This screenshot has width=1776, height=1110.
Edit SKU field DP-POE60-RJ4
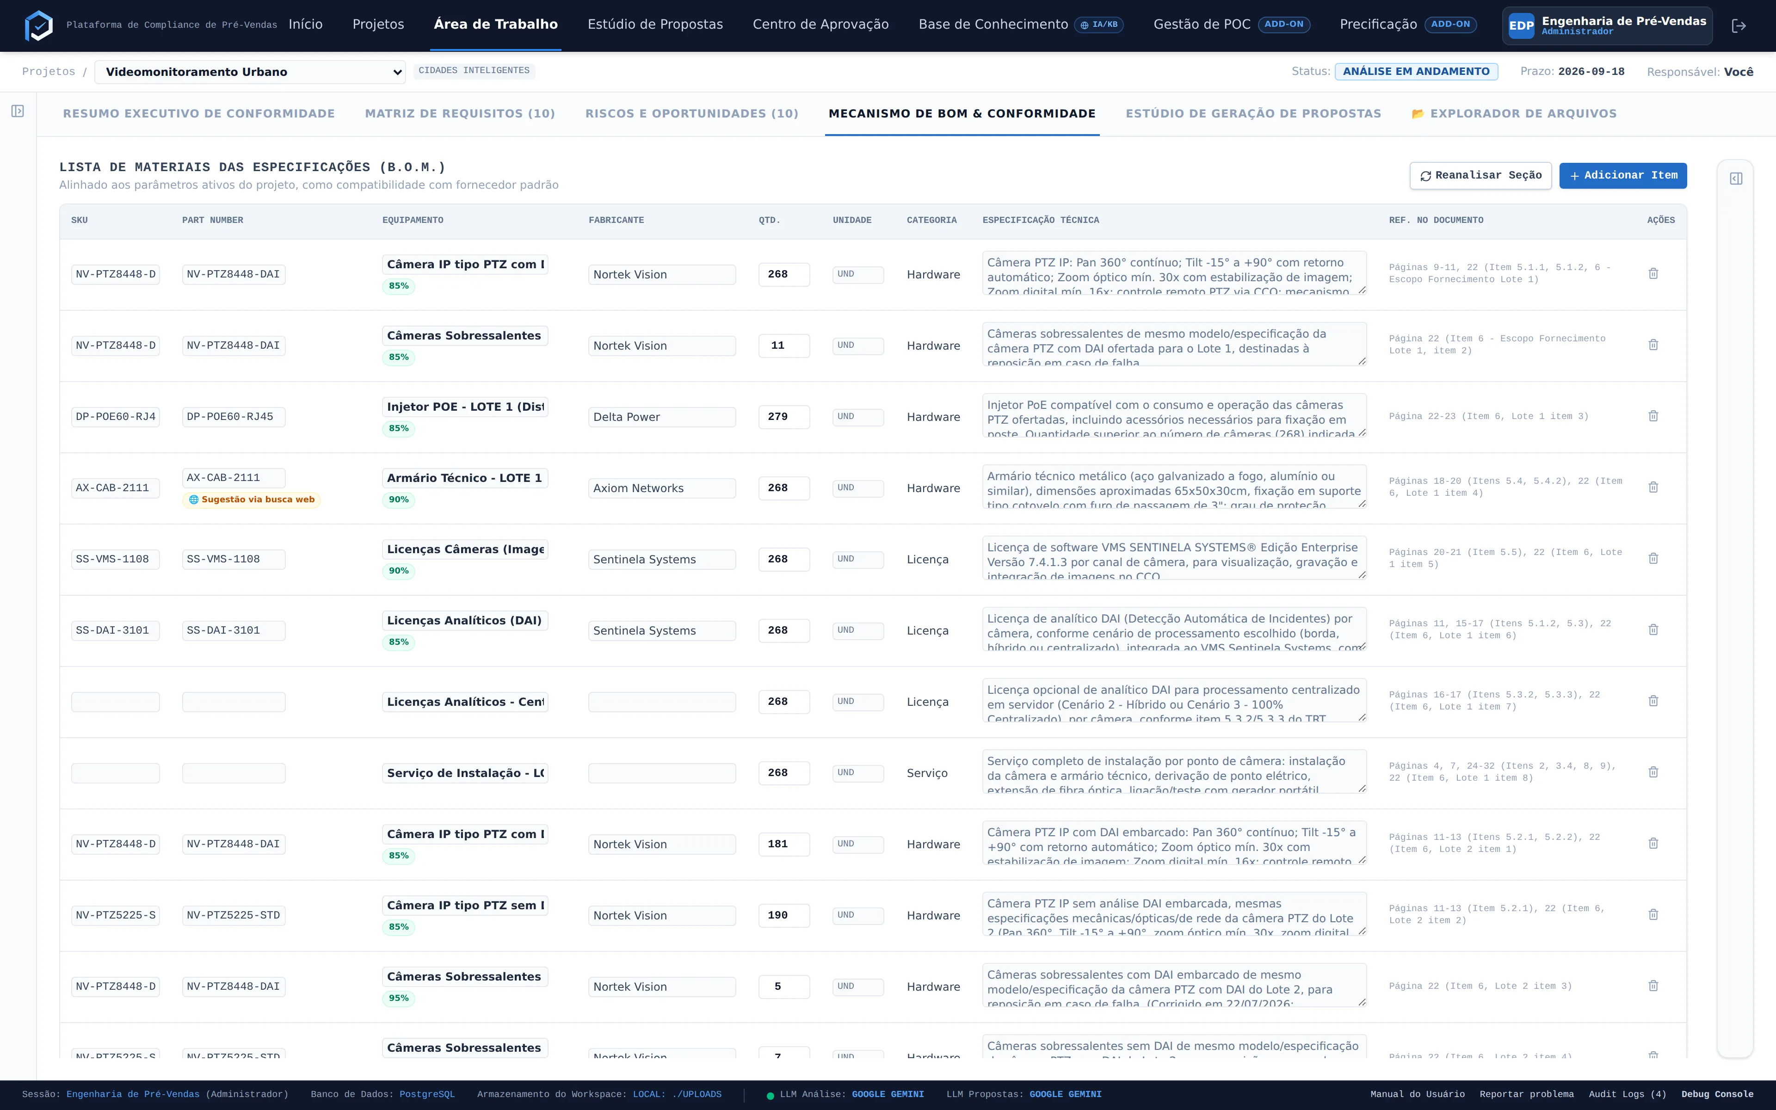(x=115, y=417)
